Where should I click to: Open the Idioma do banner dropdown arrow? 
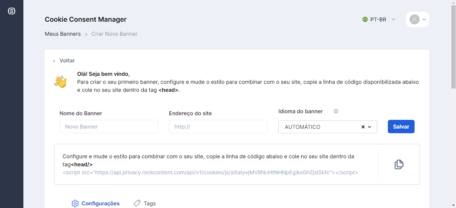pos(369,127)
